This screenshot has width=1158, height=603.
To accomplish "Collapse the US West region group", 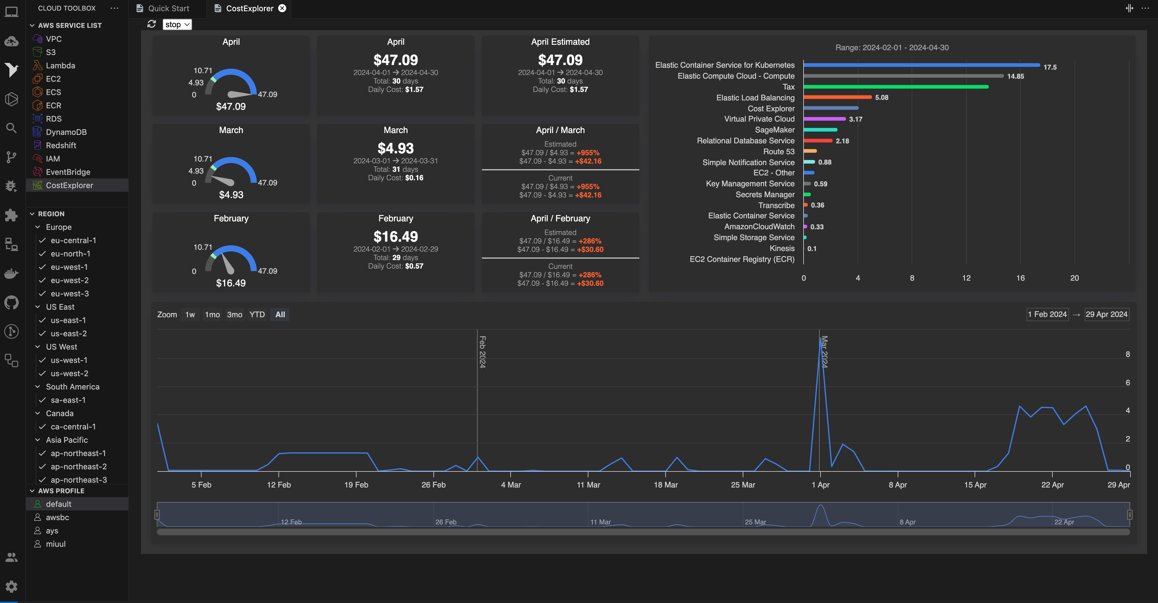I will coord(38,347).
